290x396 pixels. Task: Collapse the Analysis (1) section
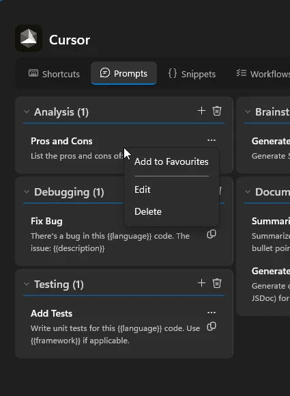27,111
